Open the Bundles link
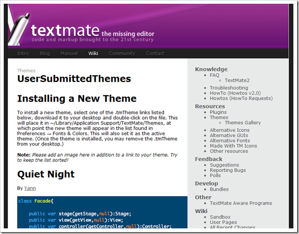 219,190
